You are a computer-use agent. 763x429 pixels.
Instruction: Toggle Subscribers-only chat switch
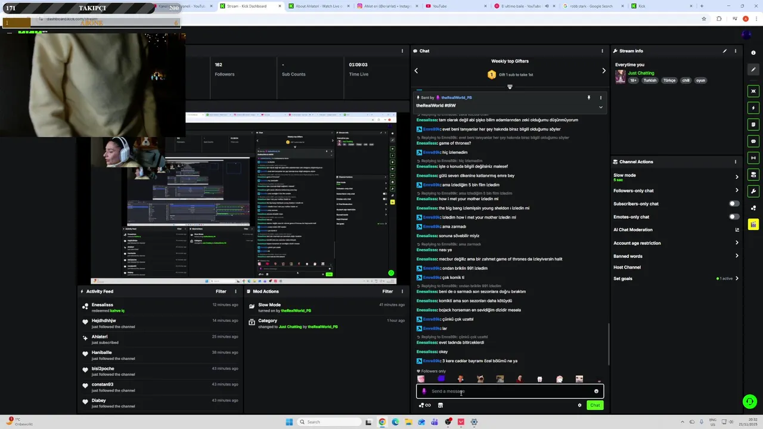click(x=734, y=204)
